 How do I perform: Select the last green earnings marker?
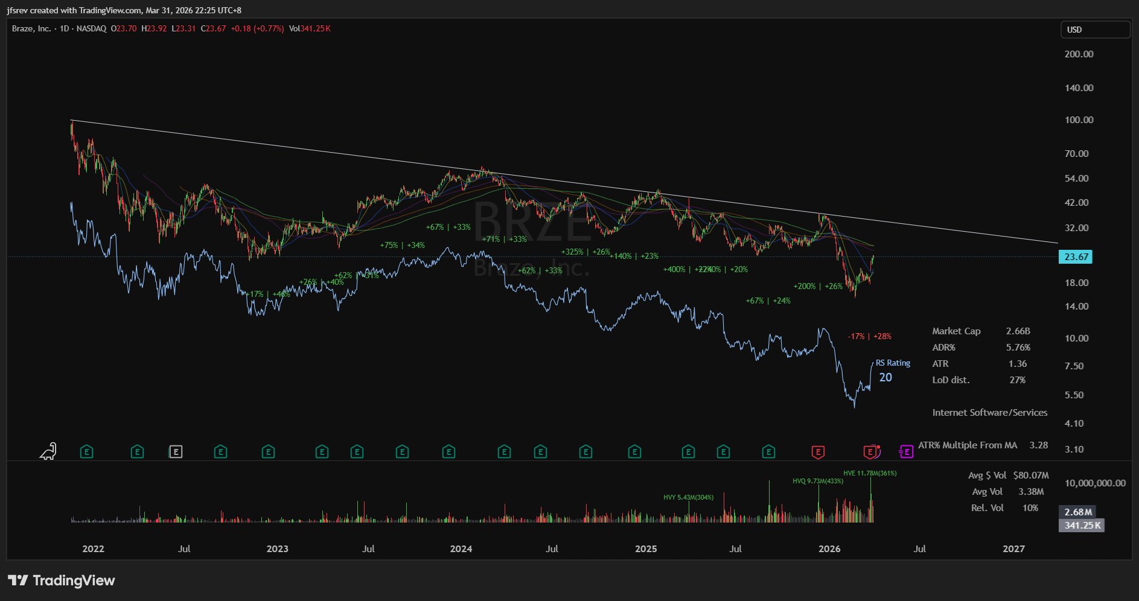click(x=768, y=451)
